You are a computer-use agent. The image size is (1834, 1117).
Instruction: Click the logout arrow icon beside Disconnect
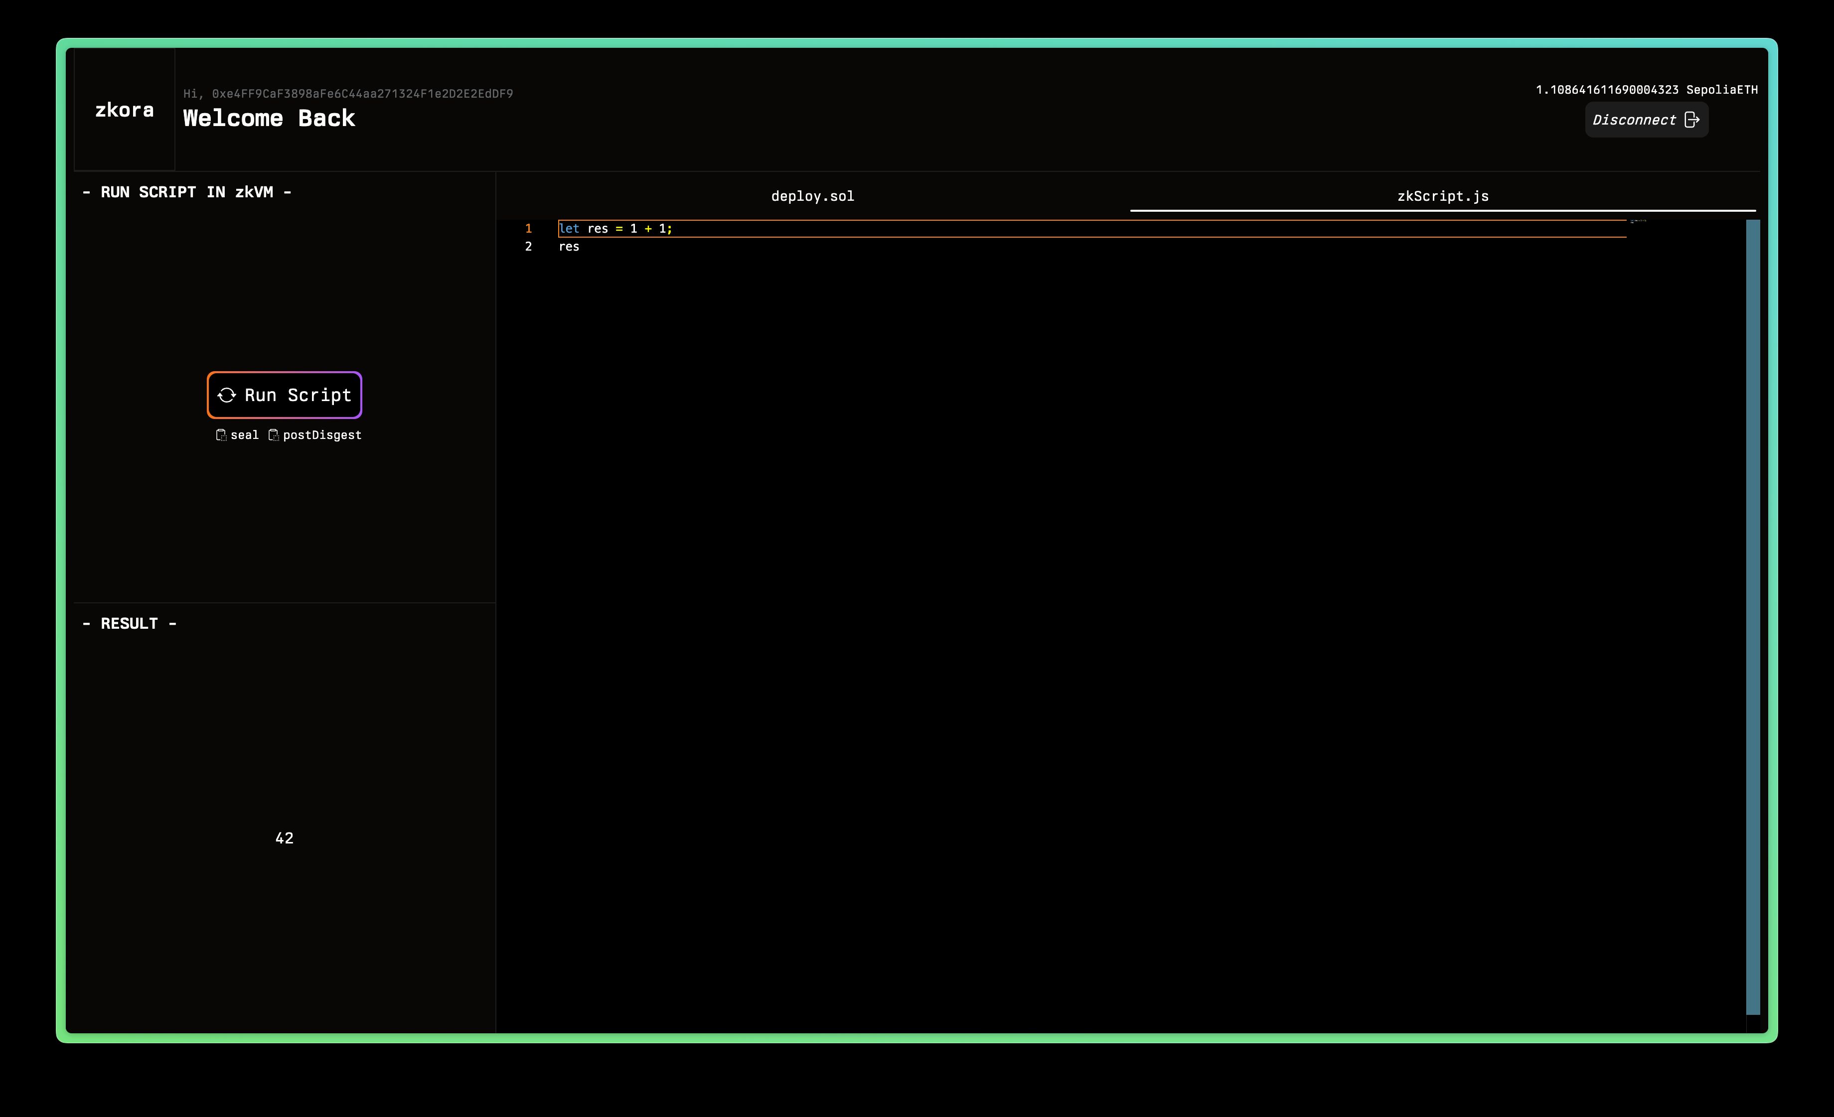pos(1692,120)
